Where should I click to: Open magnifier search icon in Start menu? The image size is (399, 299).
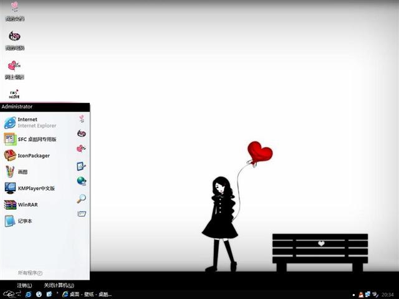point(82,199)
